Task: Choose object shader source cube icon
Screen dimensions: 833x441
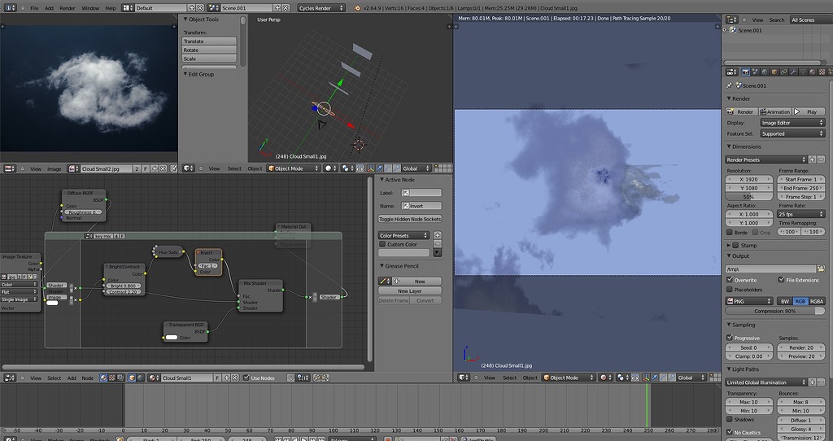Action: (x=132, y=378)
